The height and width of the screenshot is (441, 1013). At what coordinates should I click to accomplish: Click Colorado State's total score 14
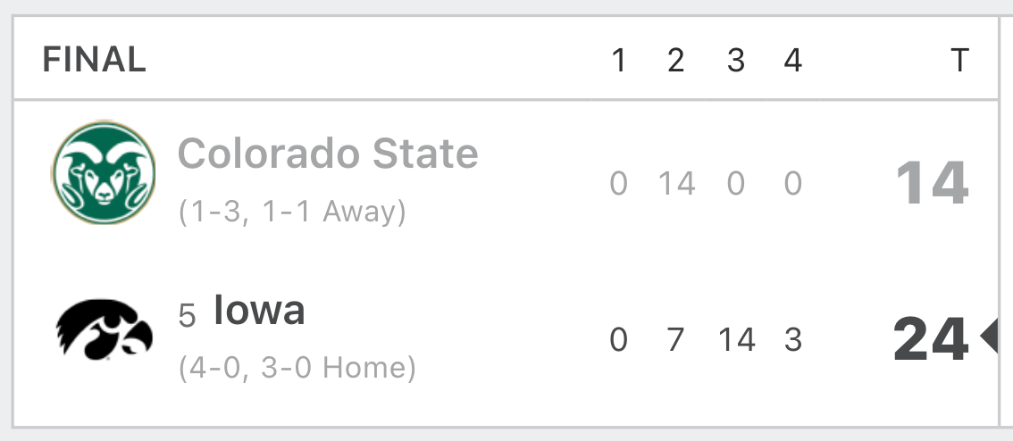point(933,183)
